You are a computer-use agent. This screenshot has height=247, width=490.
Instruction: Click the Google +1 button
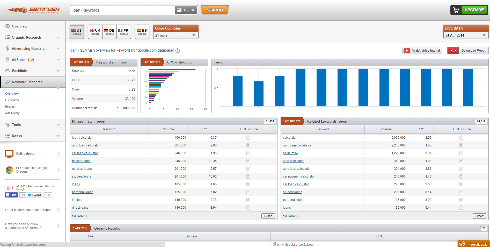(x=10, y=188)
